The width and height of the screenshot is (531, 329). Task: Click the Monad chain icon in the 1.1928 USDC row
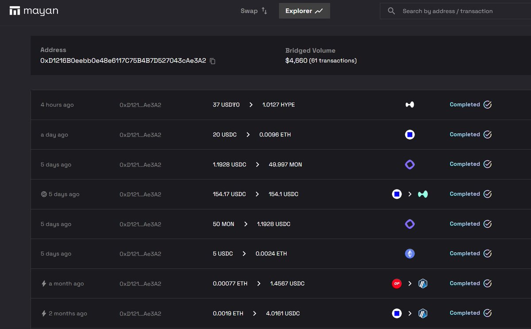click(x=410, y=164)
